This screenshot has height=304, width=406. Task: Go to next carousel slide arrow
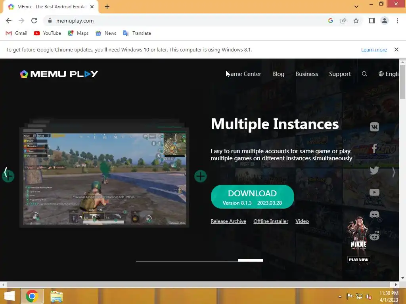coord(394,172)
